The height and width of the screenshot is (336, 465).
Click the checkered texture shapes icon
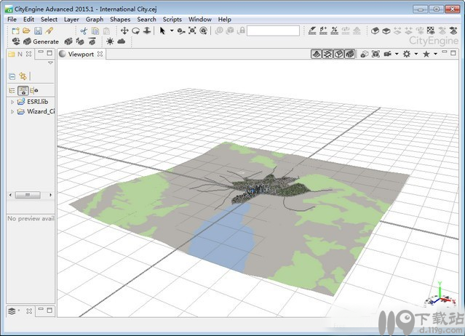click(431, 31)
